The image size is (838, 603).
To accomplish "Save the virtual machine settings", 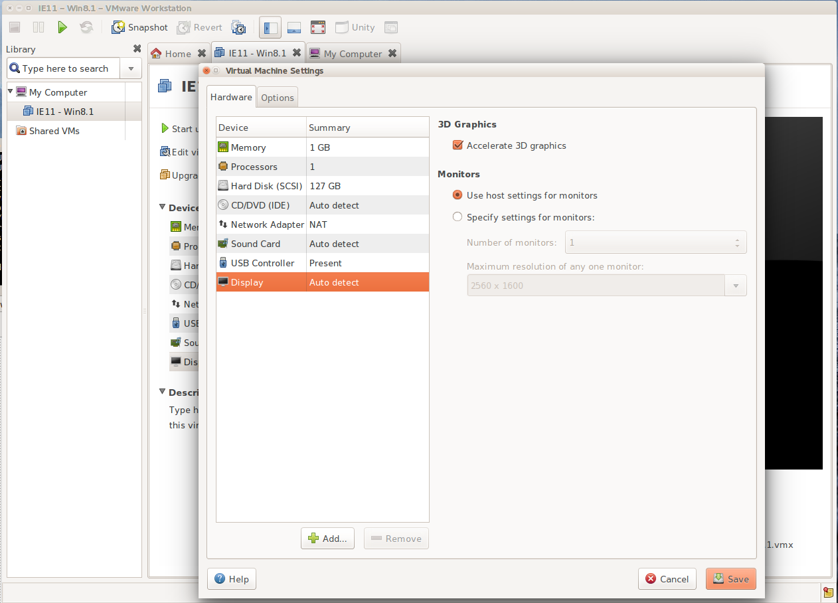I will pos(731,579).
